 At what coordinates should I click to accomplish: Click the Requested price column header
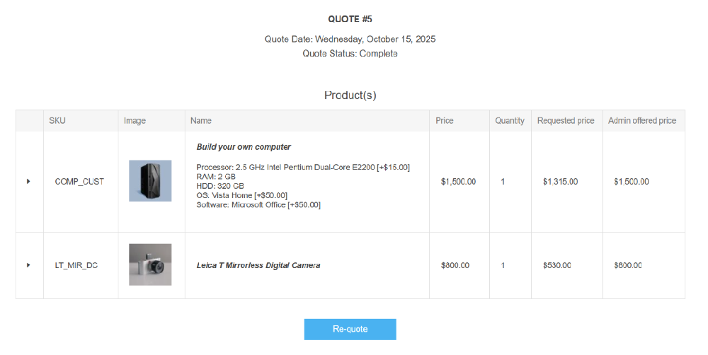pos(566,121)
